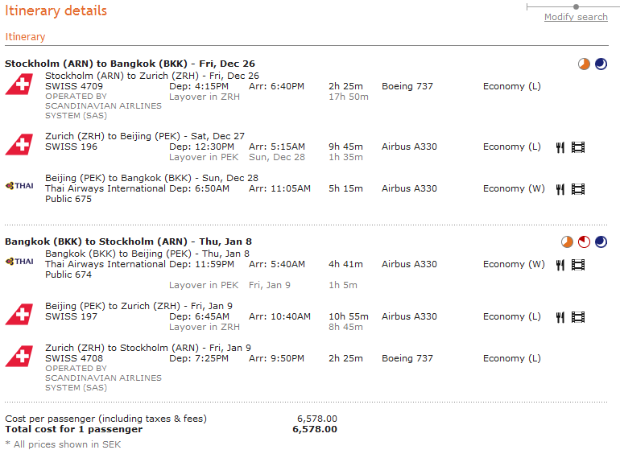Click the orange pie icon in the Stockholm to Bangkok header
This screenshot has width=620, height=450.
(x=585, y=64)
